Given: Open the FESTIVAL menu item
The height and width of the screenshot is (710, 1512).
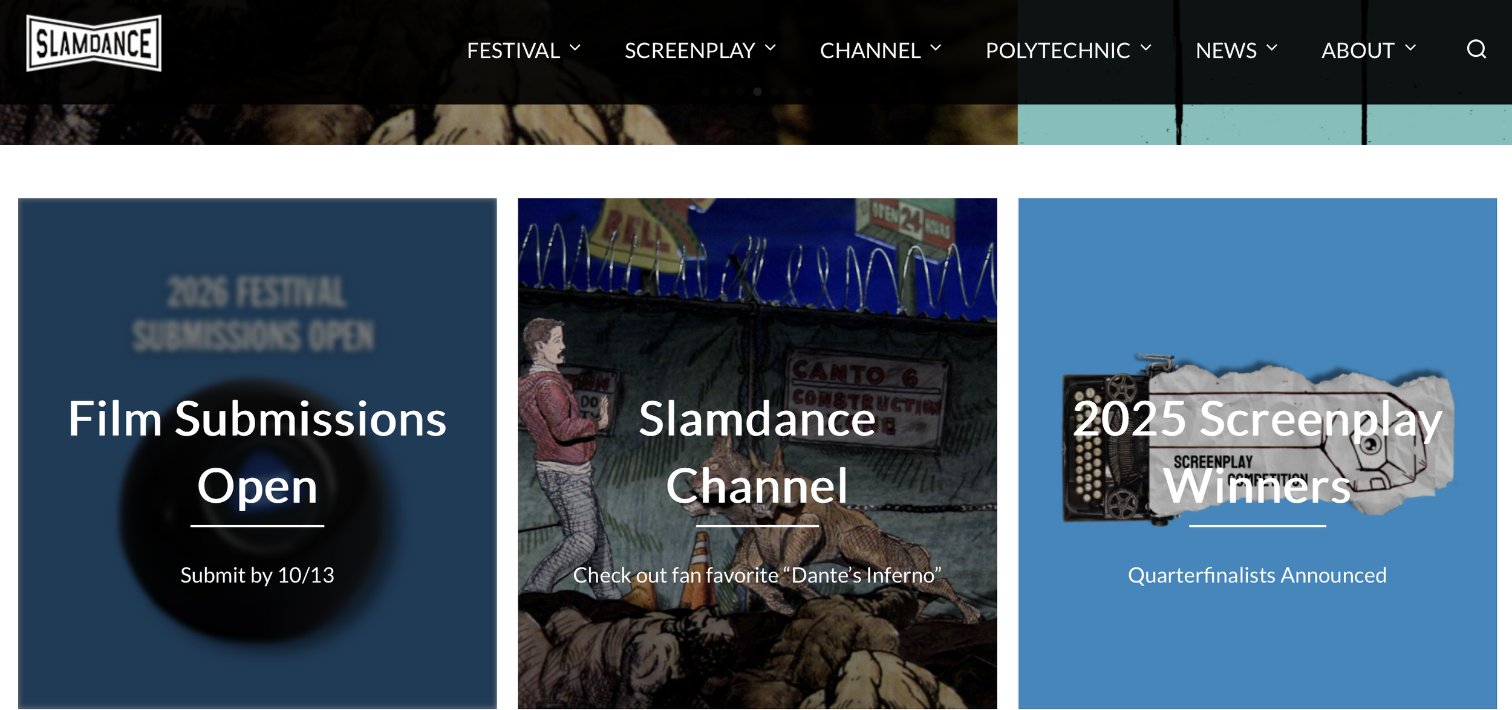Looking at the screenshot, I should (x=513, y=50).
